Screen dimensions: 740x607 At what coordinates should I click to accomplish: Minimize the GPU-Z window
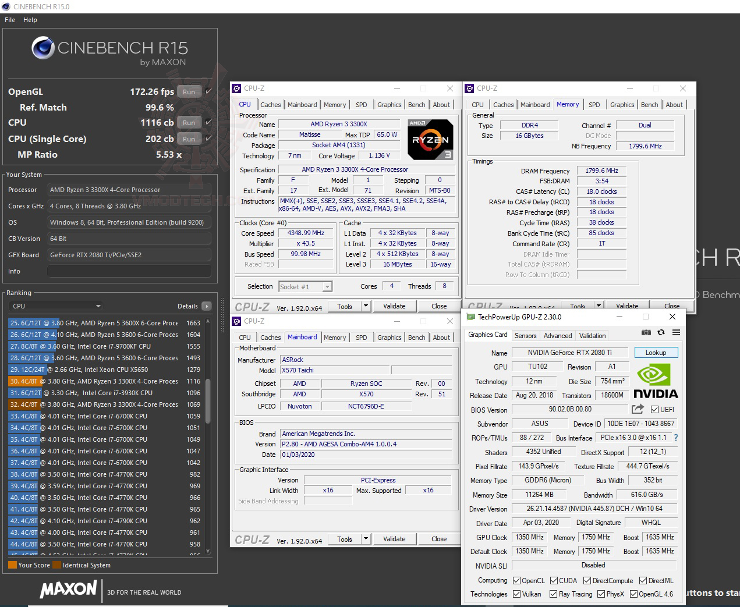pyautogui.click(x=618, y=317)
